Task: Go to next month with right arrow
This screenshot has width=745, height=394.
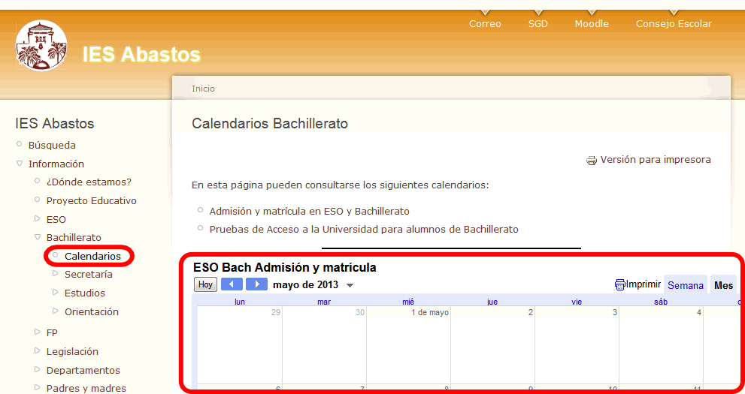Action: [x=257, y=284]
